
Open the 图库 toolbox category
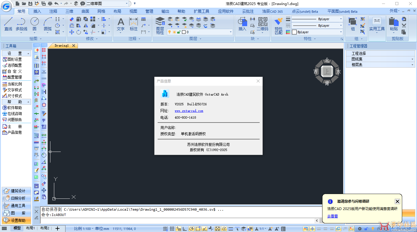pos(17,213)
